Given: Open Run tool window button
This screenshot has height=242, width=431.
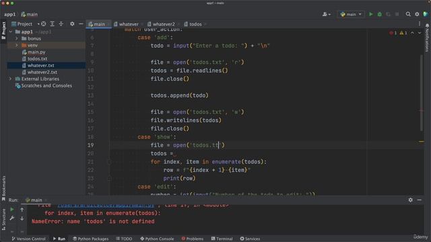Looking at the screenshot, I should (x=59, y=239).
